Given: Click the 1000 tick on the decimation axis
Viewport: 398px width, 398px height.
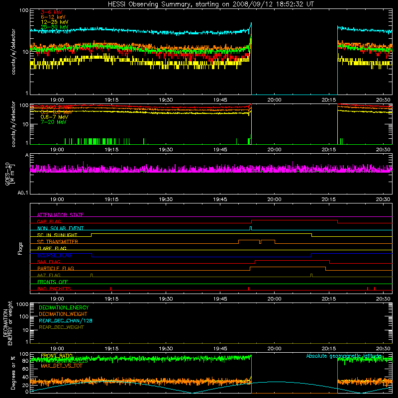Looking at the screenshot, I should pyautogui.click(x=22, y=304).
